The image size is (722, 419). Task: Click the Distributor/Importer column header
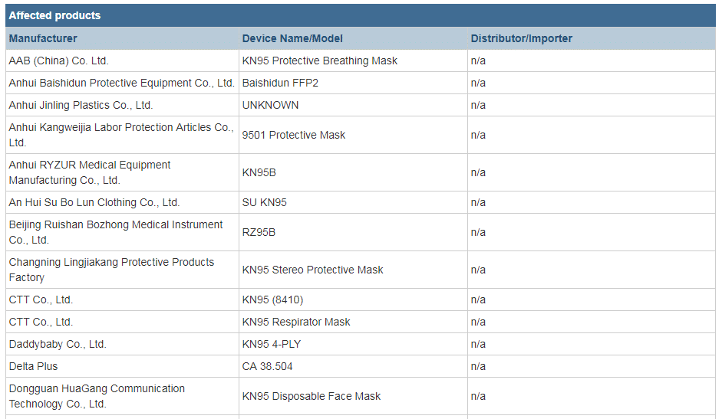point(592,38)
